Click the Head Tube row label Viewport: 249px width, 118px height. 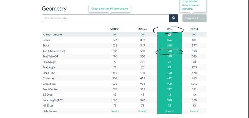[x=49, y=73]
